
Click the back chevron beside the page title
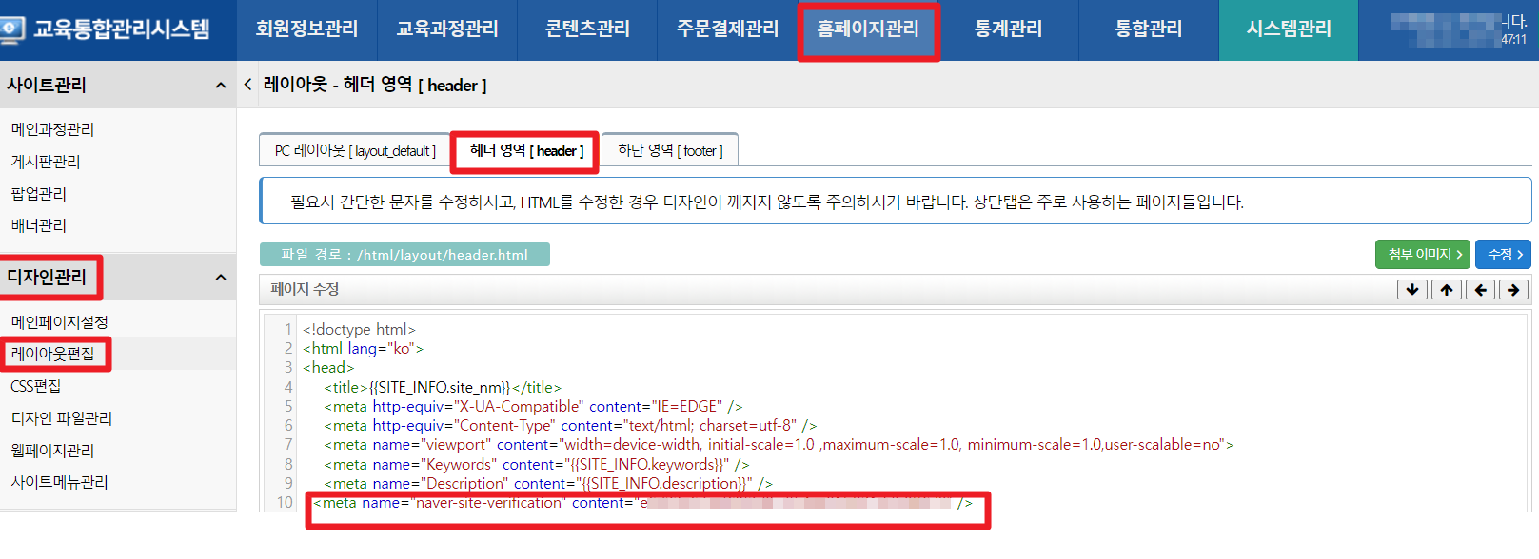click(x=248, y=85)
